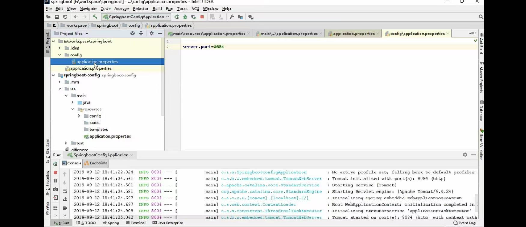
Task: Collapse the E:\workspace\springboot root node
Action: pos(53,41)
